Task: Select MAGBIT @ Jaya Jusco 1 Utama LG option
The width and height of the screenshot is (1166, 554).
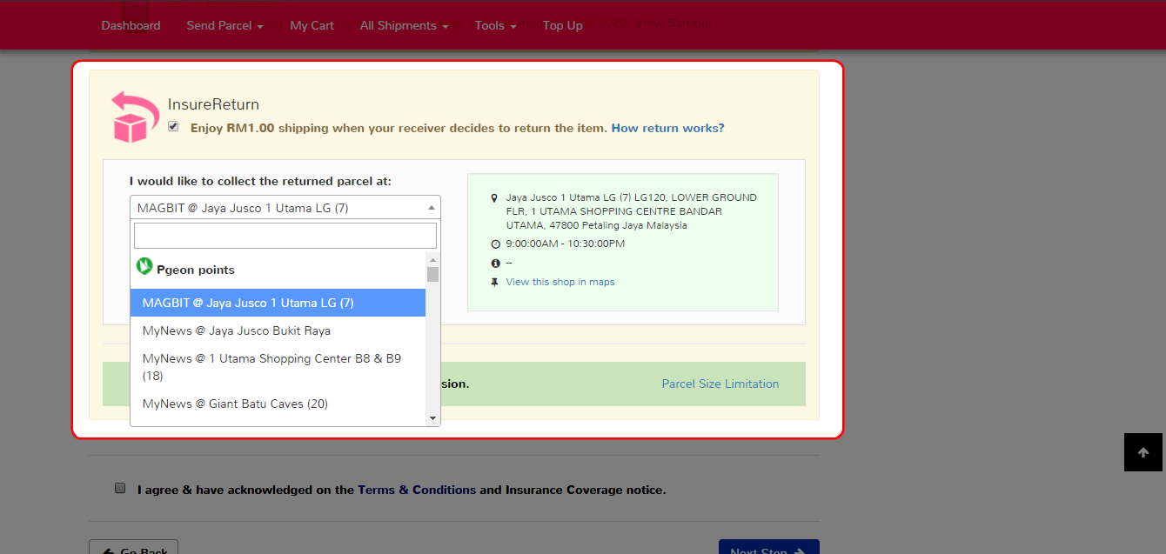Action: (278, 303)
